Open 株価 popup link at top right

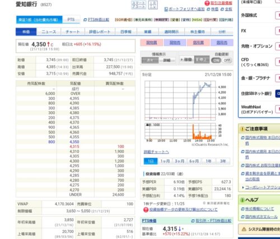(x=214, y=9)
